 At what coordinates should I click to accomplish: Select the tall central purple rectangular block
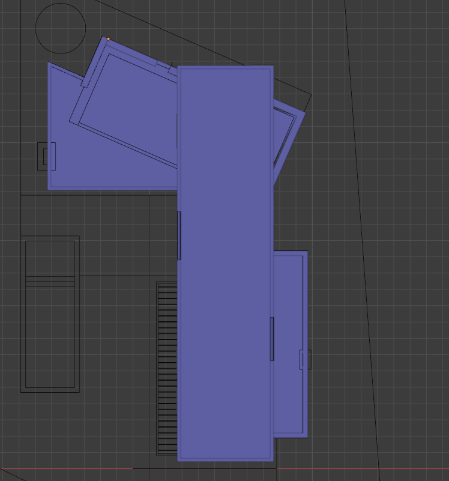226,263
